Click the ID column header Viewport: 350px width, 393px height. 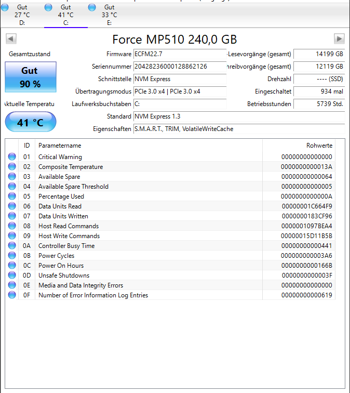(x=27, y=146)
